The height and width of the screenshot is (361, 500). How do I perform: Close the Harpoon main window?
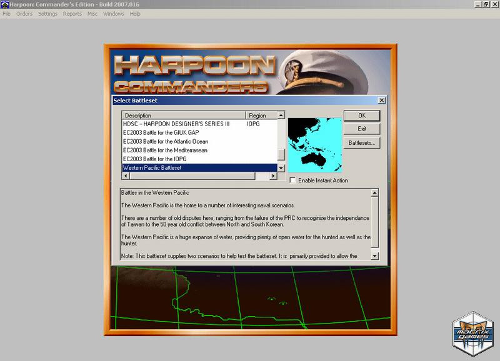tap(494, 4)
